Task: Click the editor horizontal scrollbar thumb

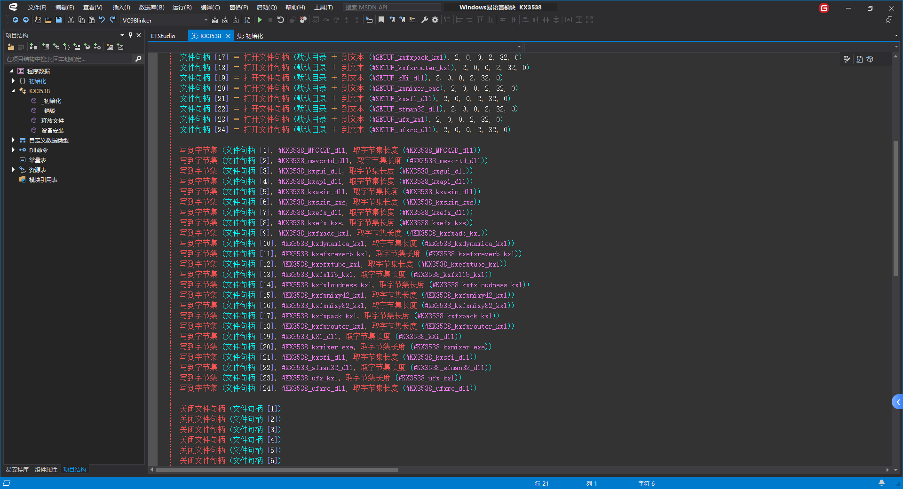Action: pos(277,470)
